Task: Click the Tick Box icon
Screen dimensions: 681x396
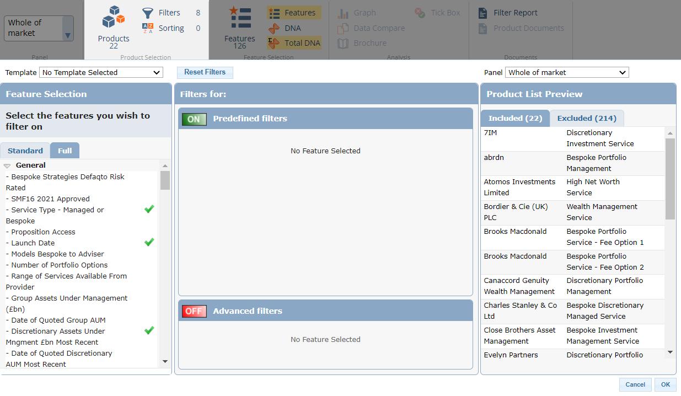Action: tap(420, 13)
